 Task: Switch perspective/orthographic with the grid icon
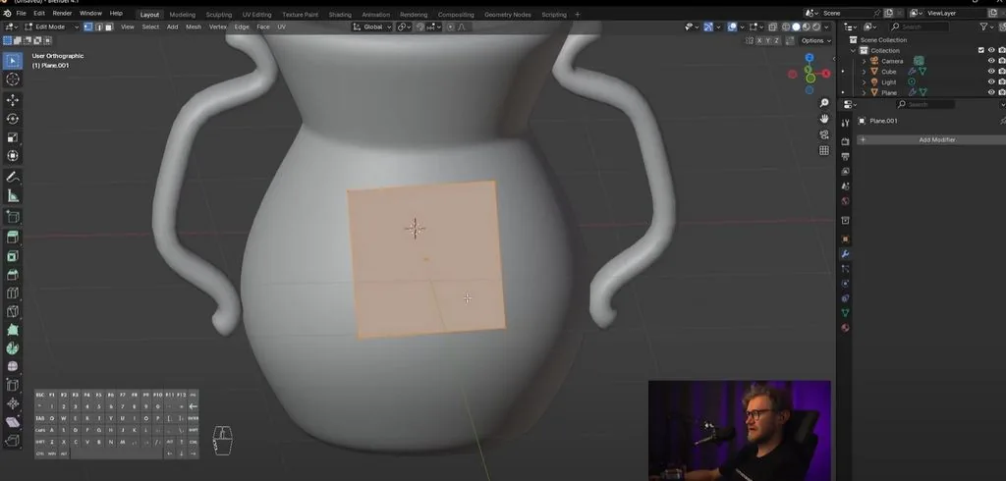click(x=824, y=151)
